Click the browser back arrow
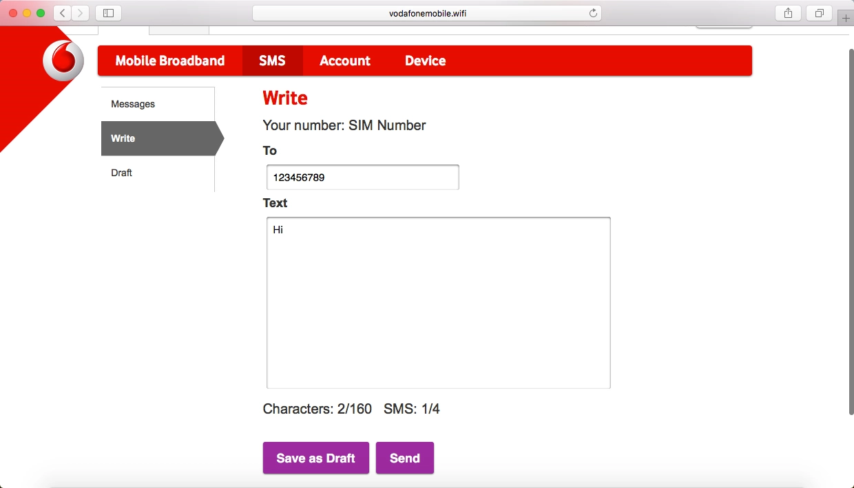Viewport: 854px width, 488px height. [61, 12]
